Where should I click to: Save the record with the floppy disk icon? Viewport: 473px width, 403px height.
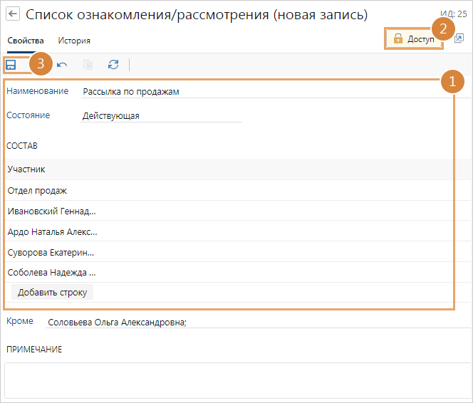pyautogui.click(x=11, y=65)
